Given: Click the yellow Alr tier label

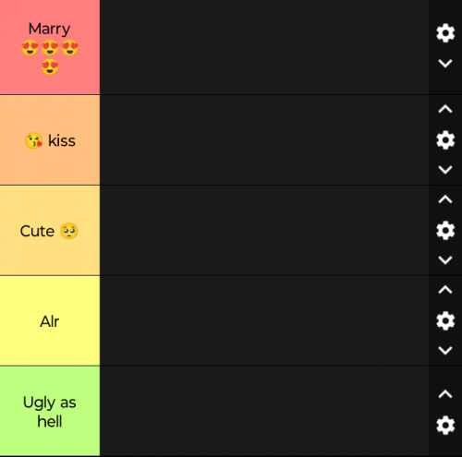Looking at the screenshot, I should 50,320.
